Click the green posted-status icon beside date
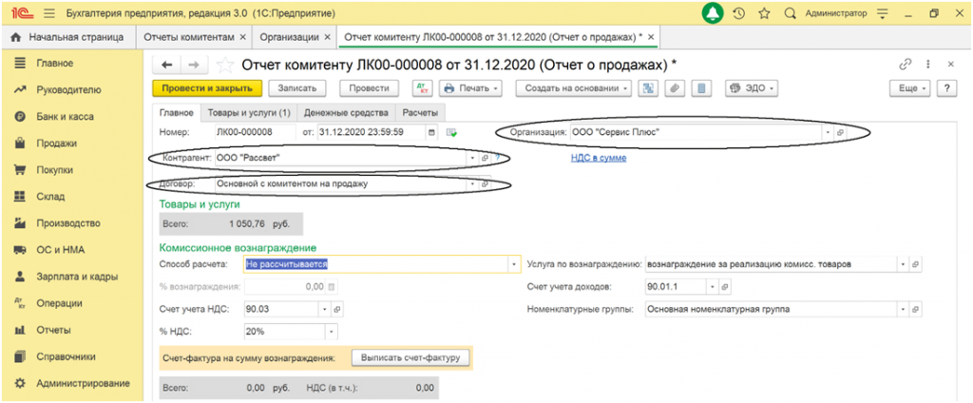973x403 pixels. 452,132
